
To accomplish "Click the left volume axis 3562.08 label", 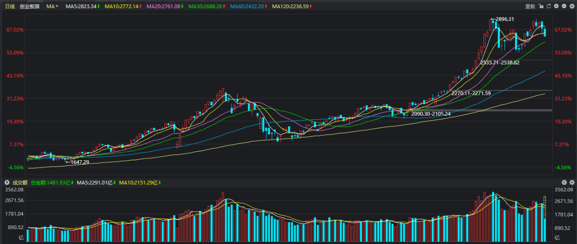I will pyautogui.click(x=14, y=190).
